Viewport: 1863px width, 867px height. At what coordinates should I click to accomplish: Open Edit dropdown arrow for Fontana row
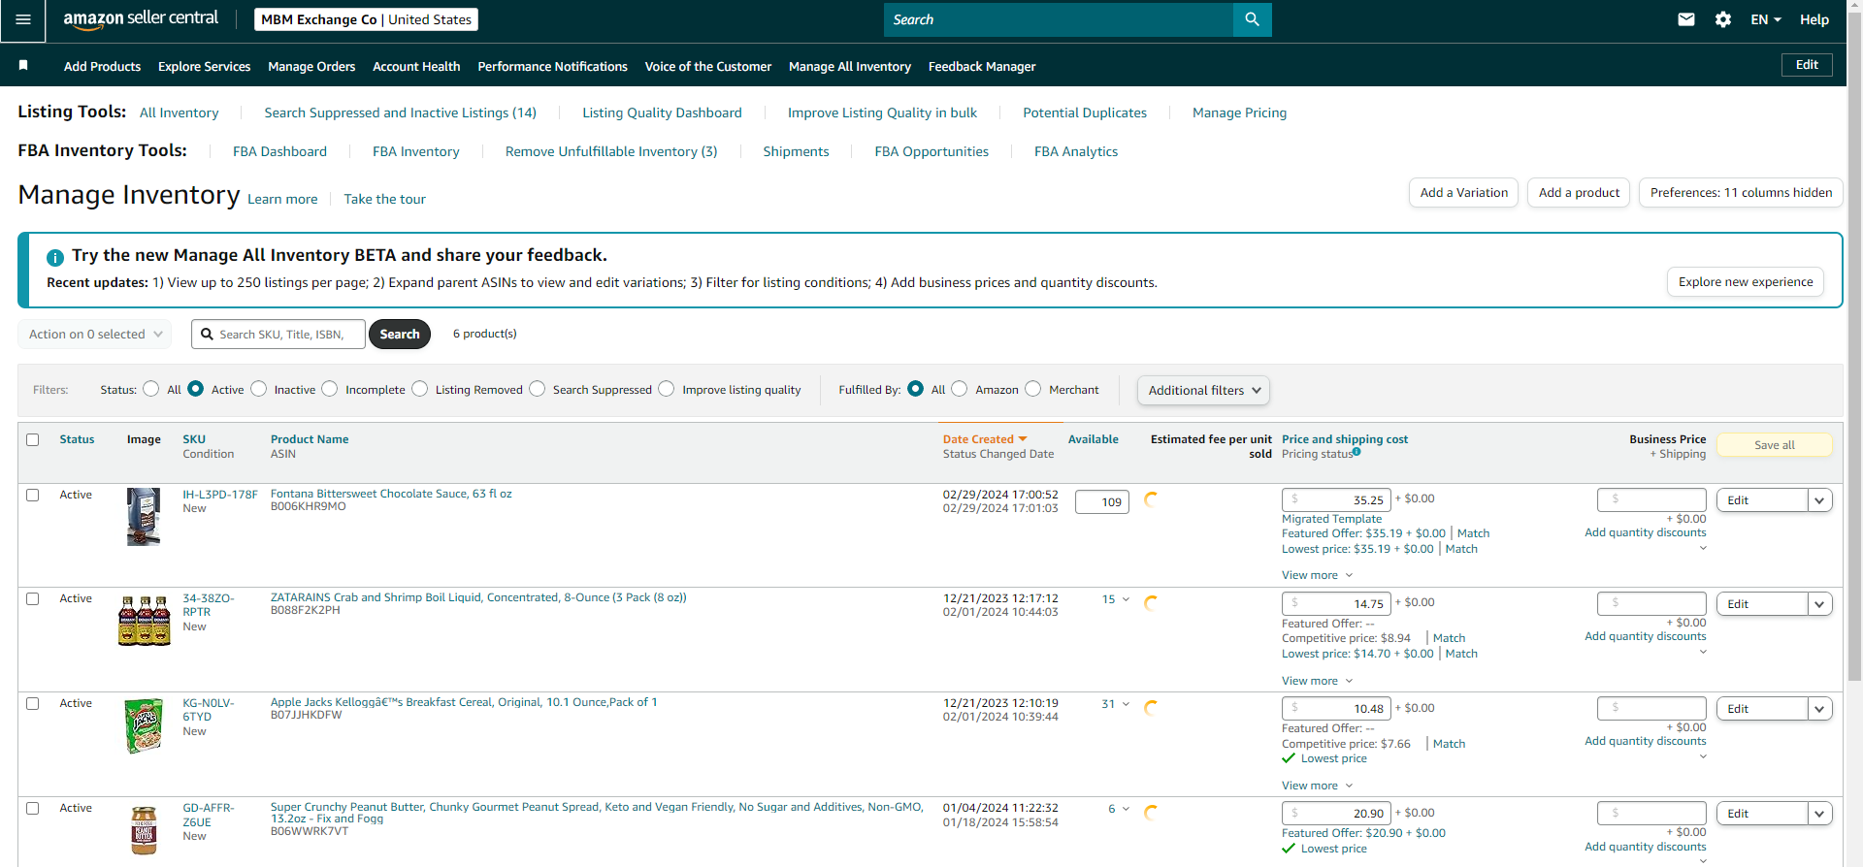(1819, 500)
